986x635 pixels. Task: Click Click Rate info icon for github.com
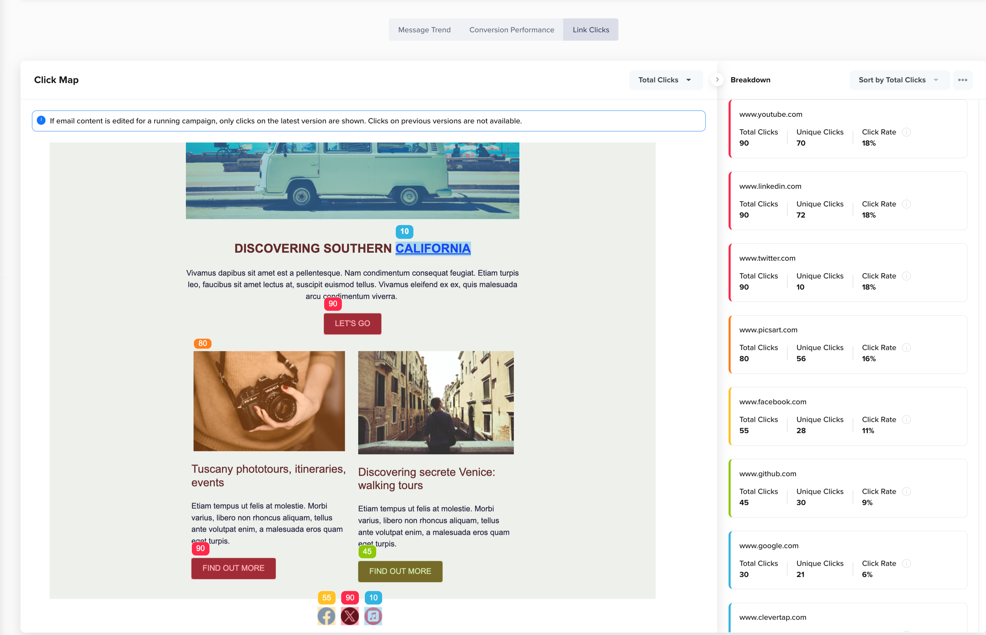tap(906, 491)
